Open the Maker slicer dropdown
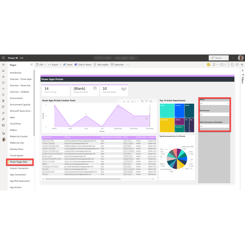Image resolution: width=245 pixels, height=245 pixels. tap(214, 104)
